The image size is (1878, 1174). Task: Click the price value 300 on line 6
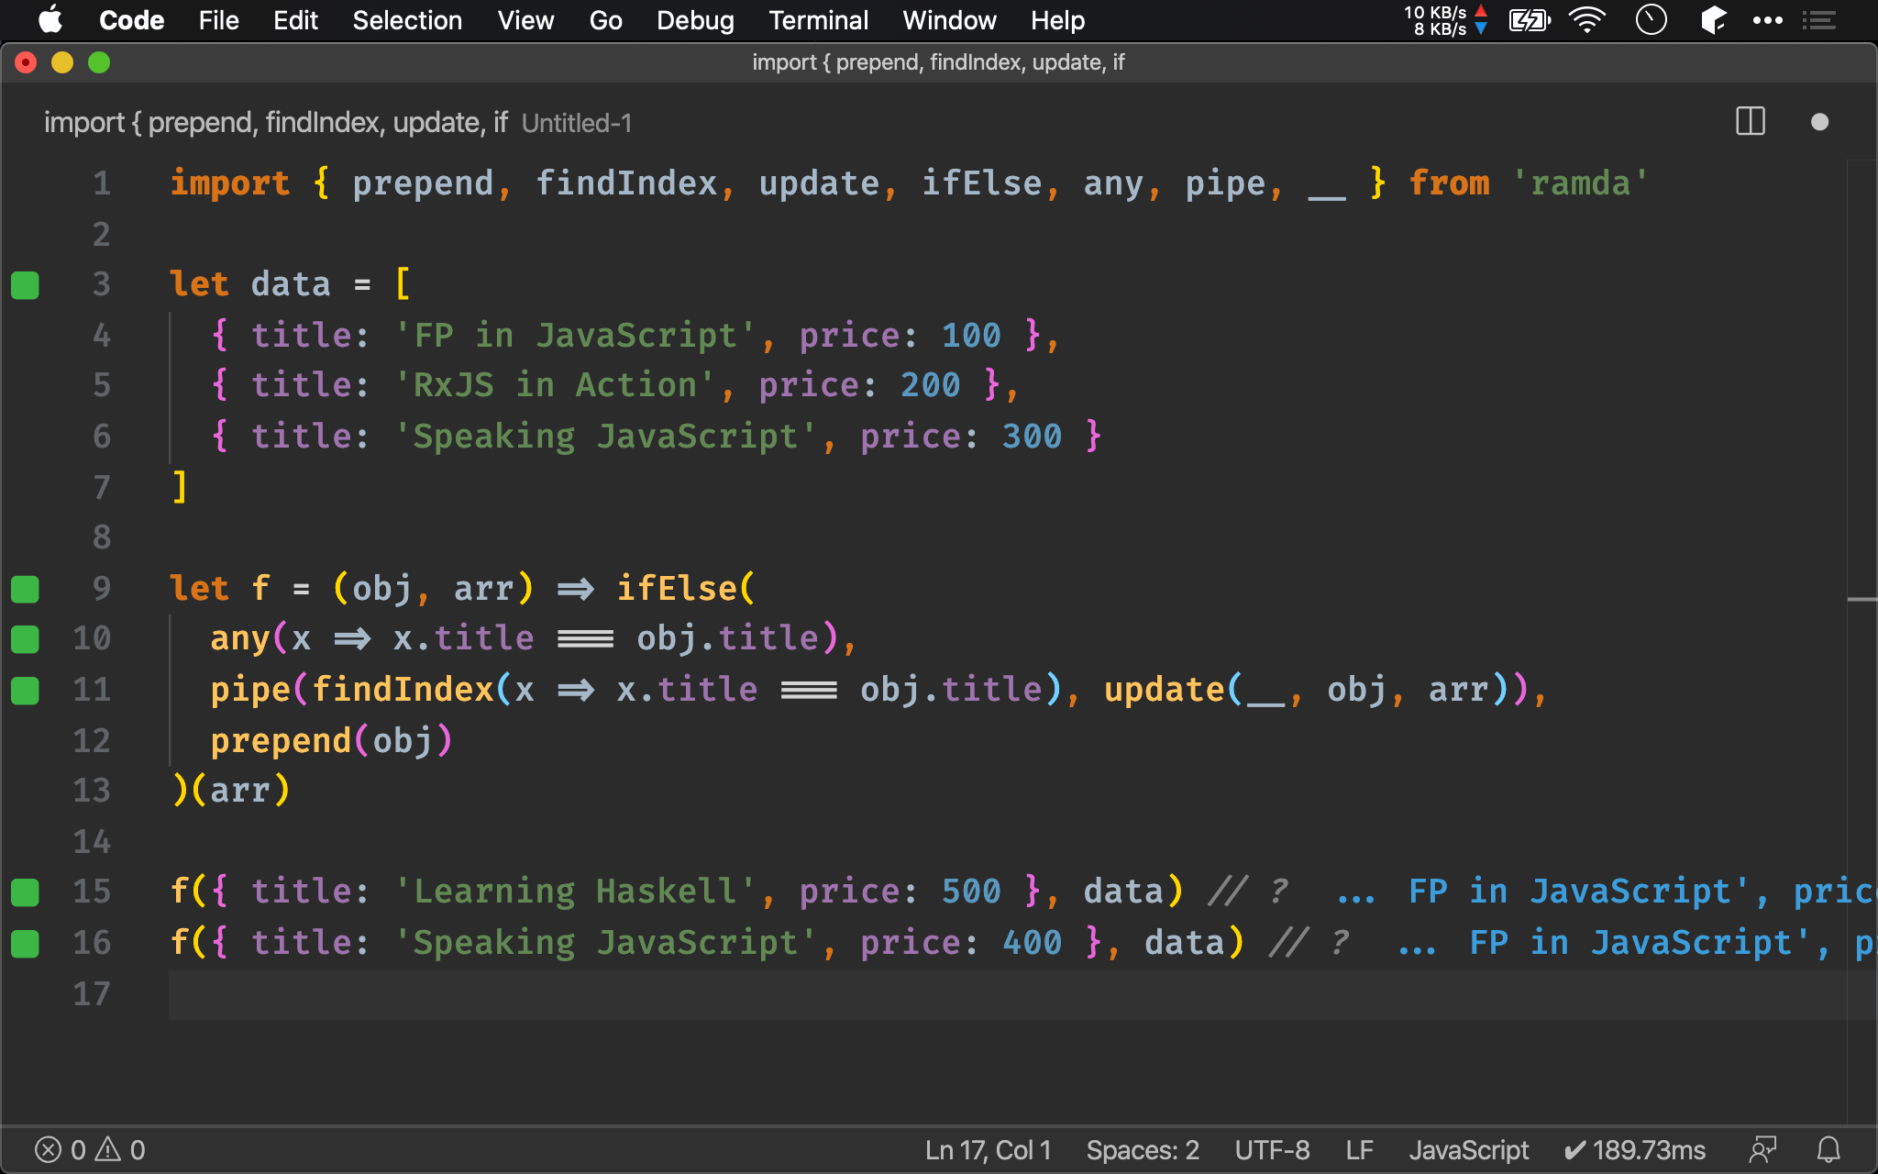[1032, 437]
